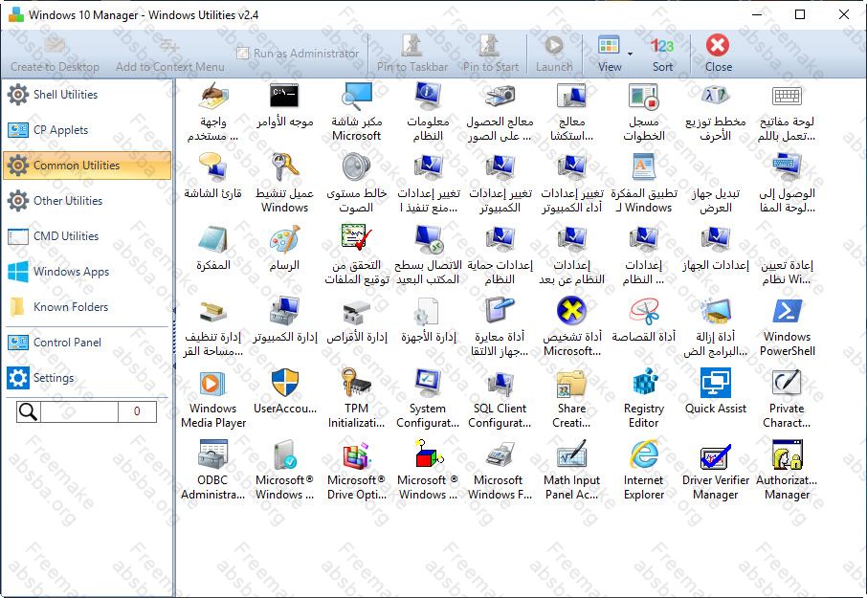Select the Windows activation client keys icon

click(x=285, y=167)
